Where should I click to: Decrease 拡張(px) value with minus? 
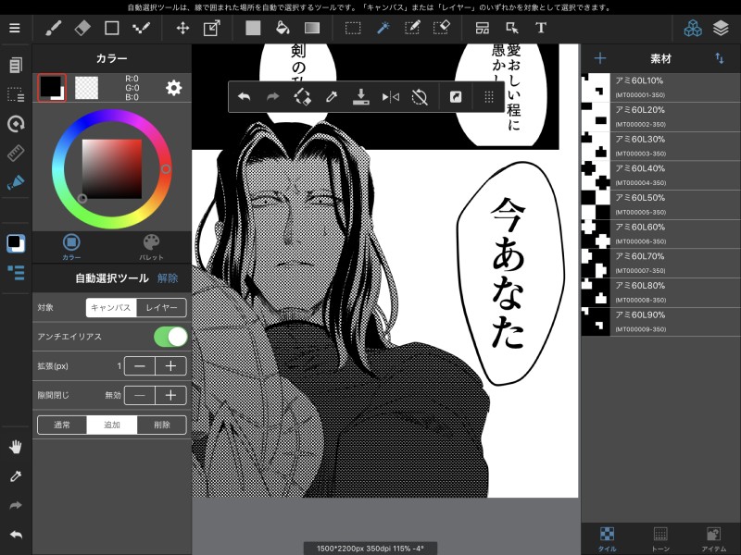click(x=140, y=366)
